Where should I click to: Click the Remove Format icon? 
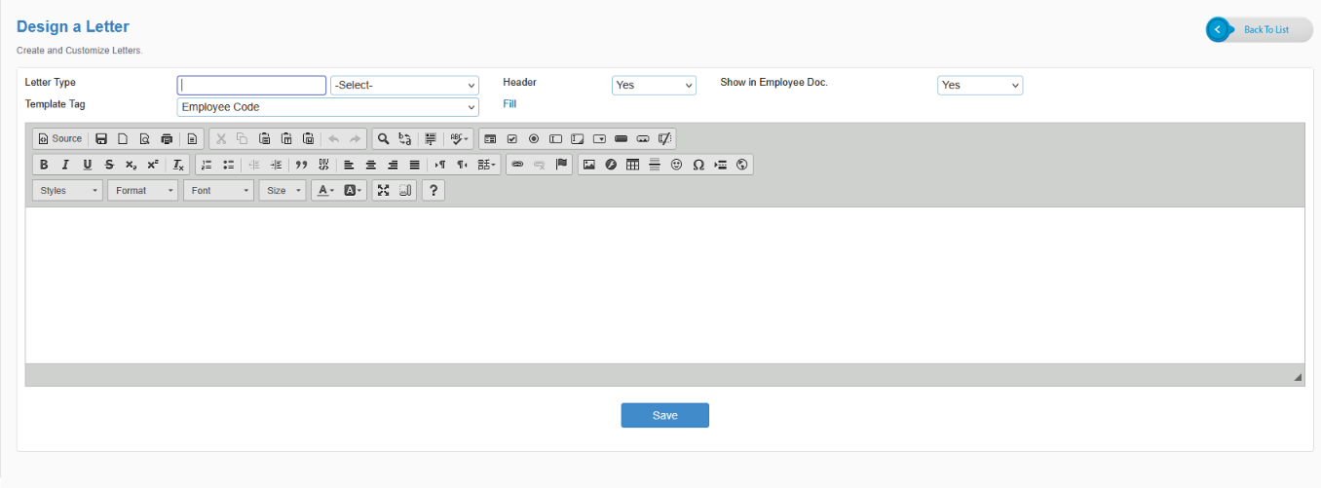(x=178, y=165)
